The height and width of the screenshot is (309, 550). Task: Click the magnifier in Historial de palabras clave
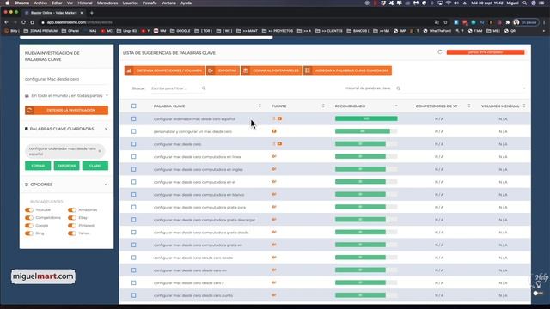399,88
